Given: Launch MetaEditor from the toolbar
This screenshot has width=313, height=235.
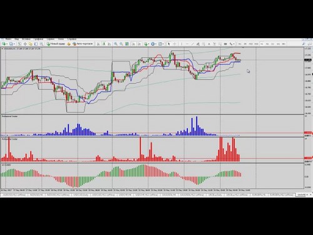Looking at the screenshot, I should (69, 44).
